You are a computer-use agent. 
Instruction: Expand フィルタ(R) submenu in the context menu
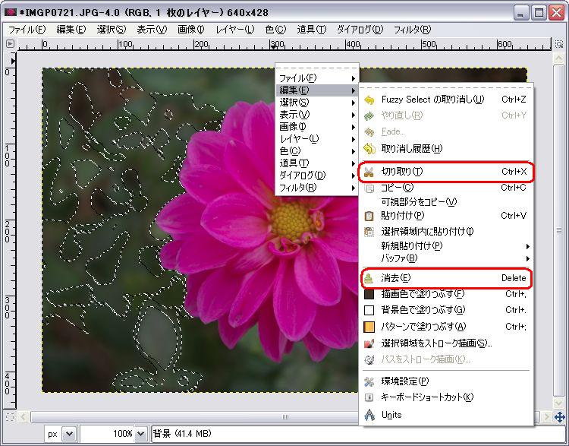pyautogui.click(x=317, y=188)
